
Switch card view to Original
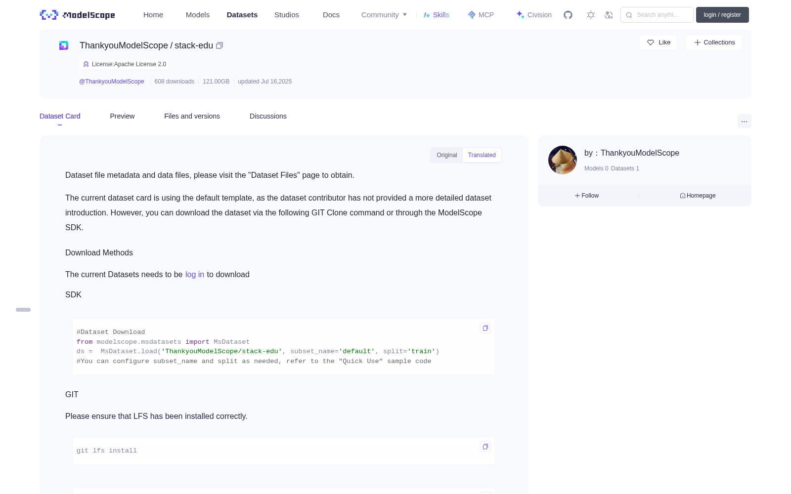447,155
